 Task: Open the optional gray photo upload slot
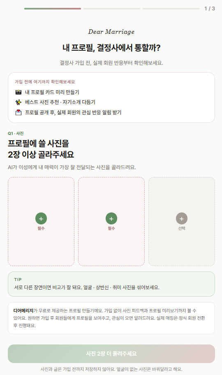tap(182, 222)
